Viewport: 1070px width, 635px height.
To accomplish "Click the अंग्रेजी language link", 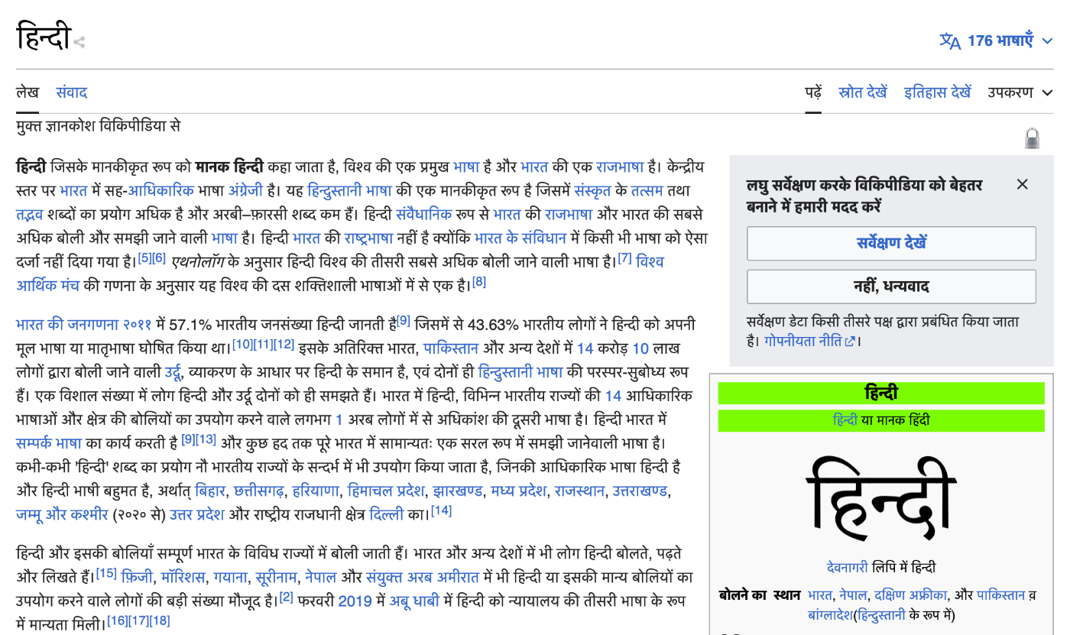I will tap(245, 190).
